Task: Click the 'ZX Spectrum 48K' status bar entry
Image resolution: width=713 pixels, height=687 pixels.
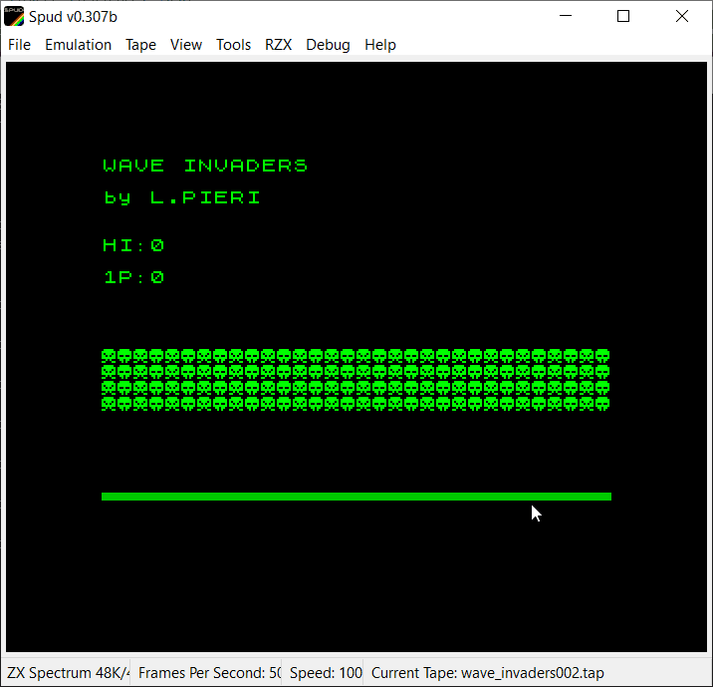Action: pyautogui.click(x=68, y=672)
